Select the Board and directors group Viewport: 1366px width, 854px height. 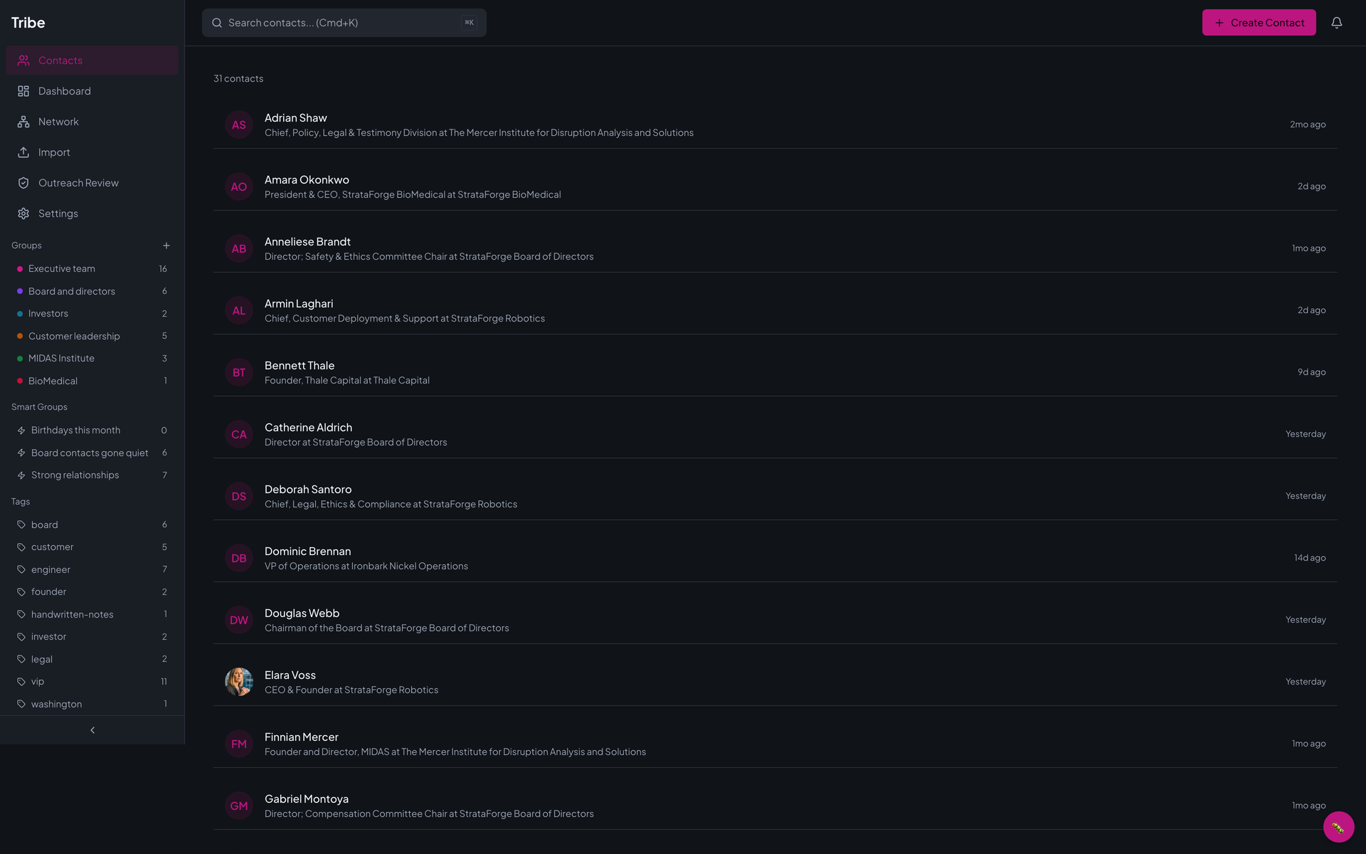(x=92, y=291)
